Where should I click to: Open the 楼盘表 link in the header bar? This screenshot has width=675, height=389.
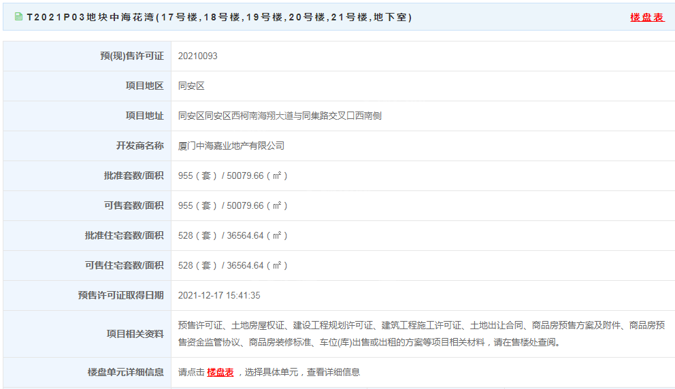pyautogui.click(x=646, y=17)
